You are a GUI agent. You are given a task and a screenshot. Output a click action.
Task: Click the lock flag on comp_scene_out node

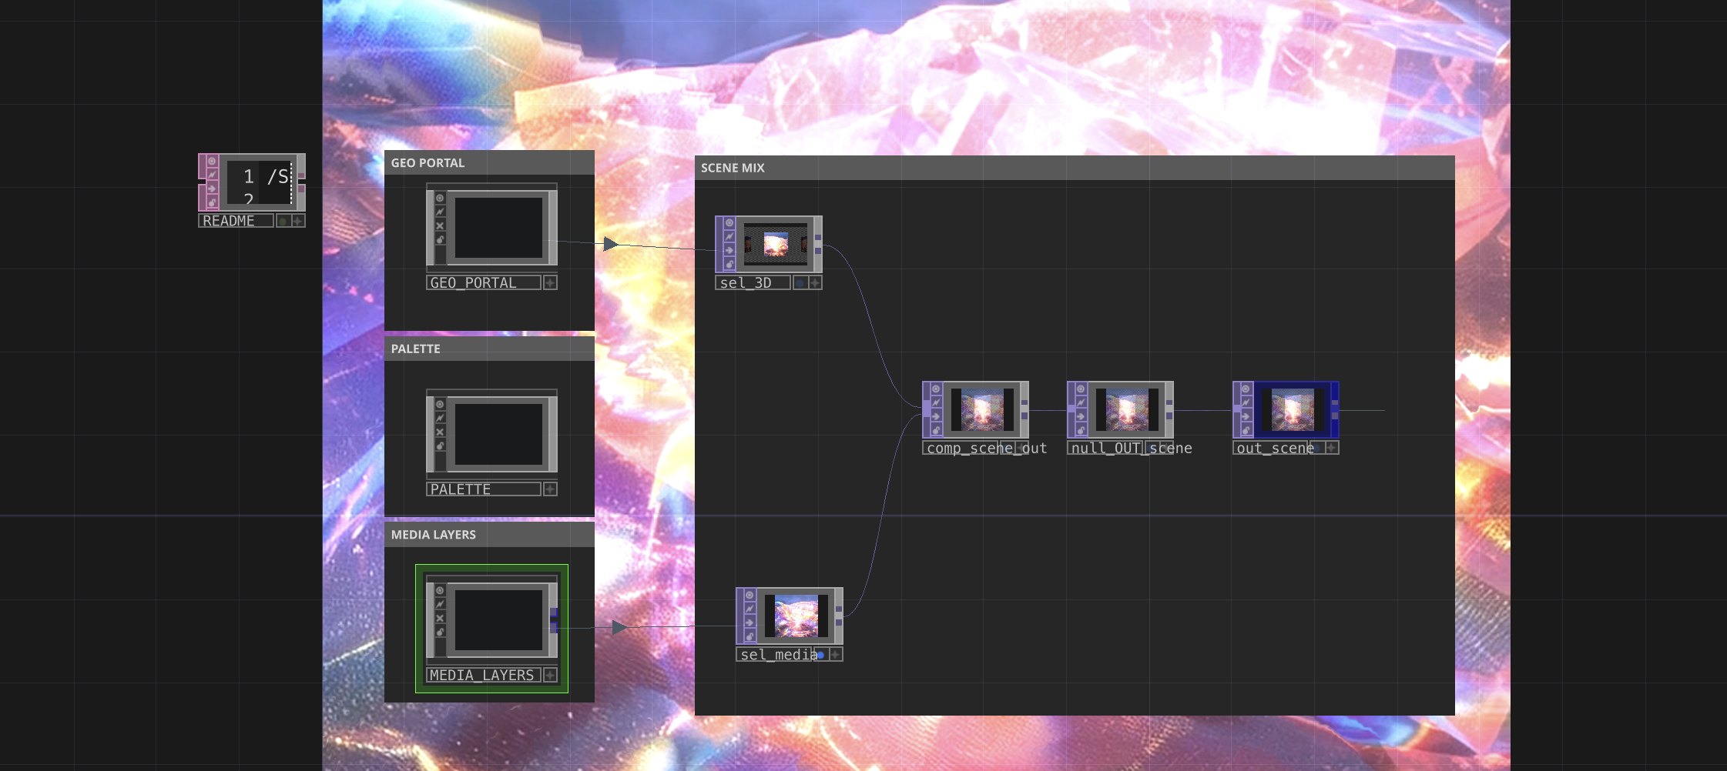click(936, 431)
